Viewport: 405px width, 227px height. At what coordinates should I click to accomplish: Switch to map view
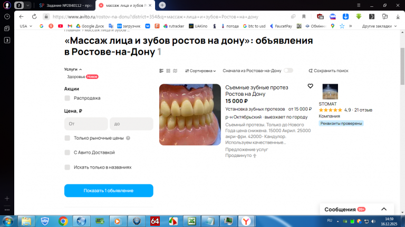tap(175, 71)
